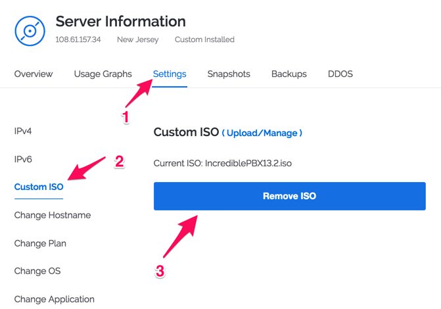Viewport: 441px width, 309px height.
Task: Click the Current ISO: IncrediblePBX13.2.iso text
Action: click(x=222, y=163)
